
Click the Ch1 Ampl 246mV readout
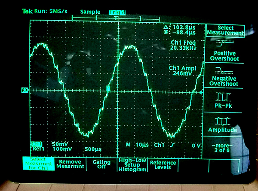point(182,71)
